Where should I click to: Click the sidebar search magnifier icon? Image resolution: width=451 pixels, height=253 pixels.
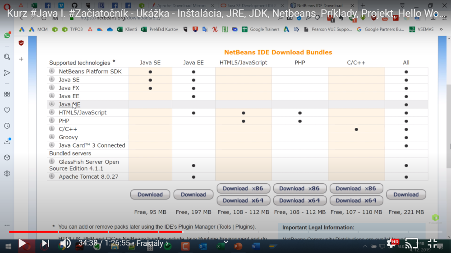click(7, 57)
